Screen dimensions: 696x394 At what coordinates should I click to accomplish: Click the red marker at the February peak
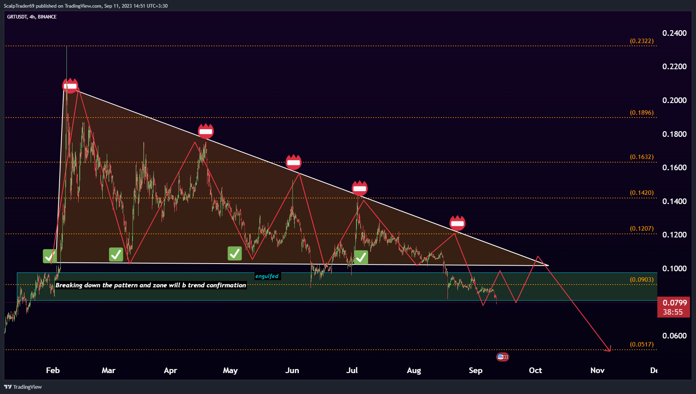click(70, 86)
